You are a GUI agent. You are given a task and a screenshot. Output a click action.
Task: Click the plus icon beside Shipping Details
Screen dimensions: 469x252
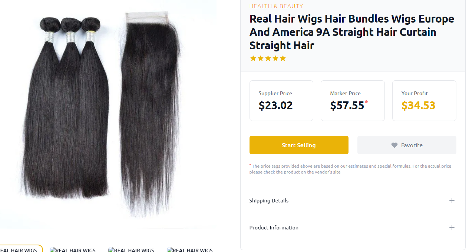pos(452,201)
